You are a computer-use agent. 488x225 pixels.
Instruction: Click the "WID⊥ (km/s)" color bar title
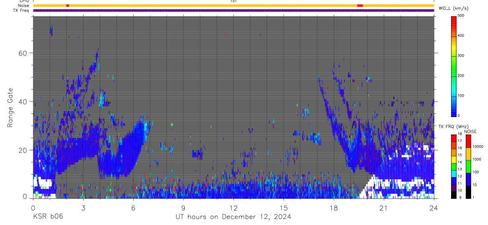pyautogui.click(x=453, y=8)
